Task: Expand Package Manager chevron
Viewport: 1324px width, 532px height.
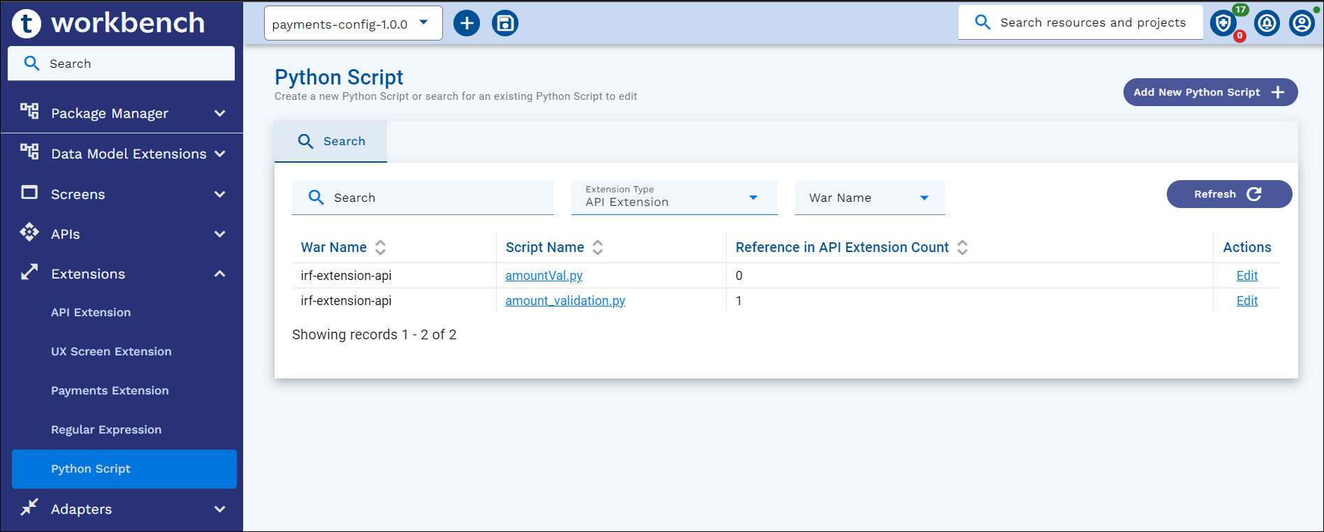Action: (x=219, y=113)
